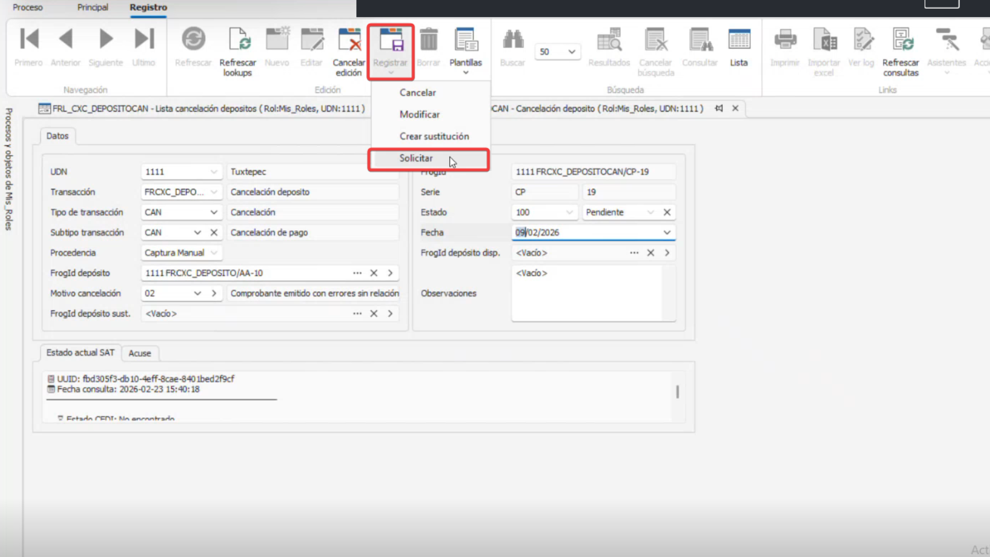Click the Estado actual SAT scrollbar

[x=677, y=392]
